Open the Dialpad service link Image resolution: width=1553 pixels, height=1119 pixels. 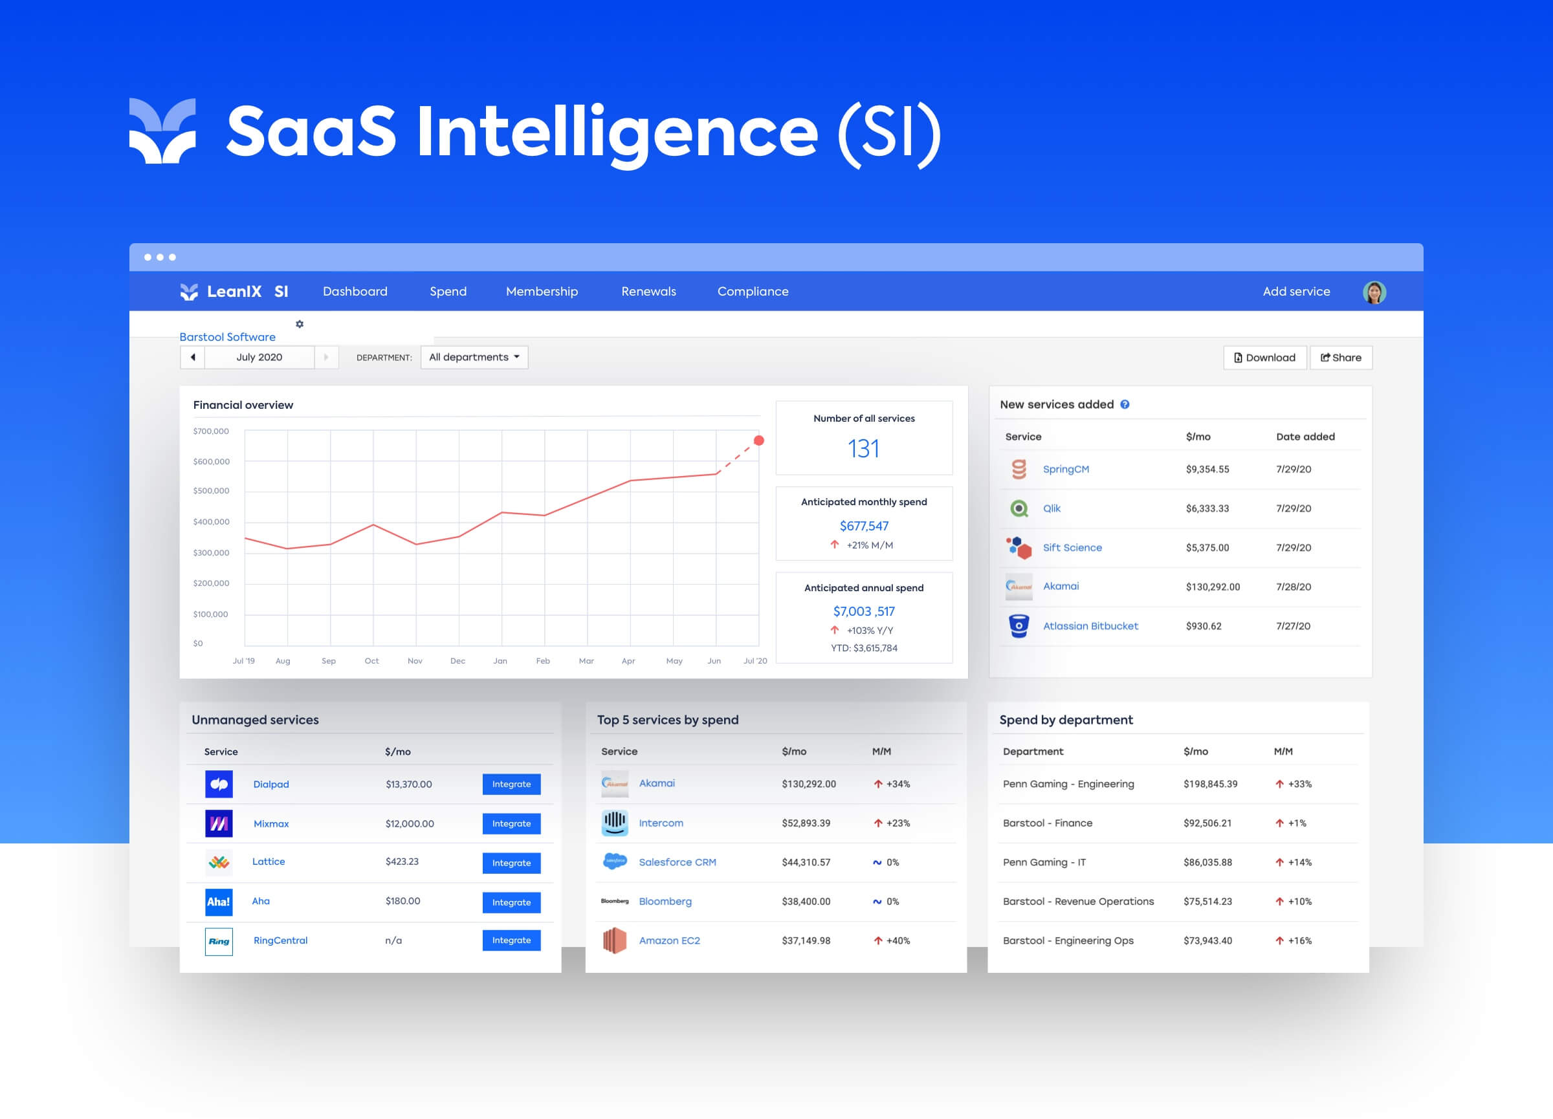[x=271, y=785]
